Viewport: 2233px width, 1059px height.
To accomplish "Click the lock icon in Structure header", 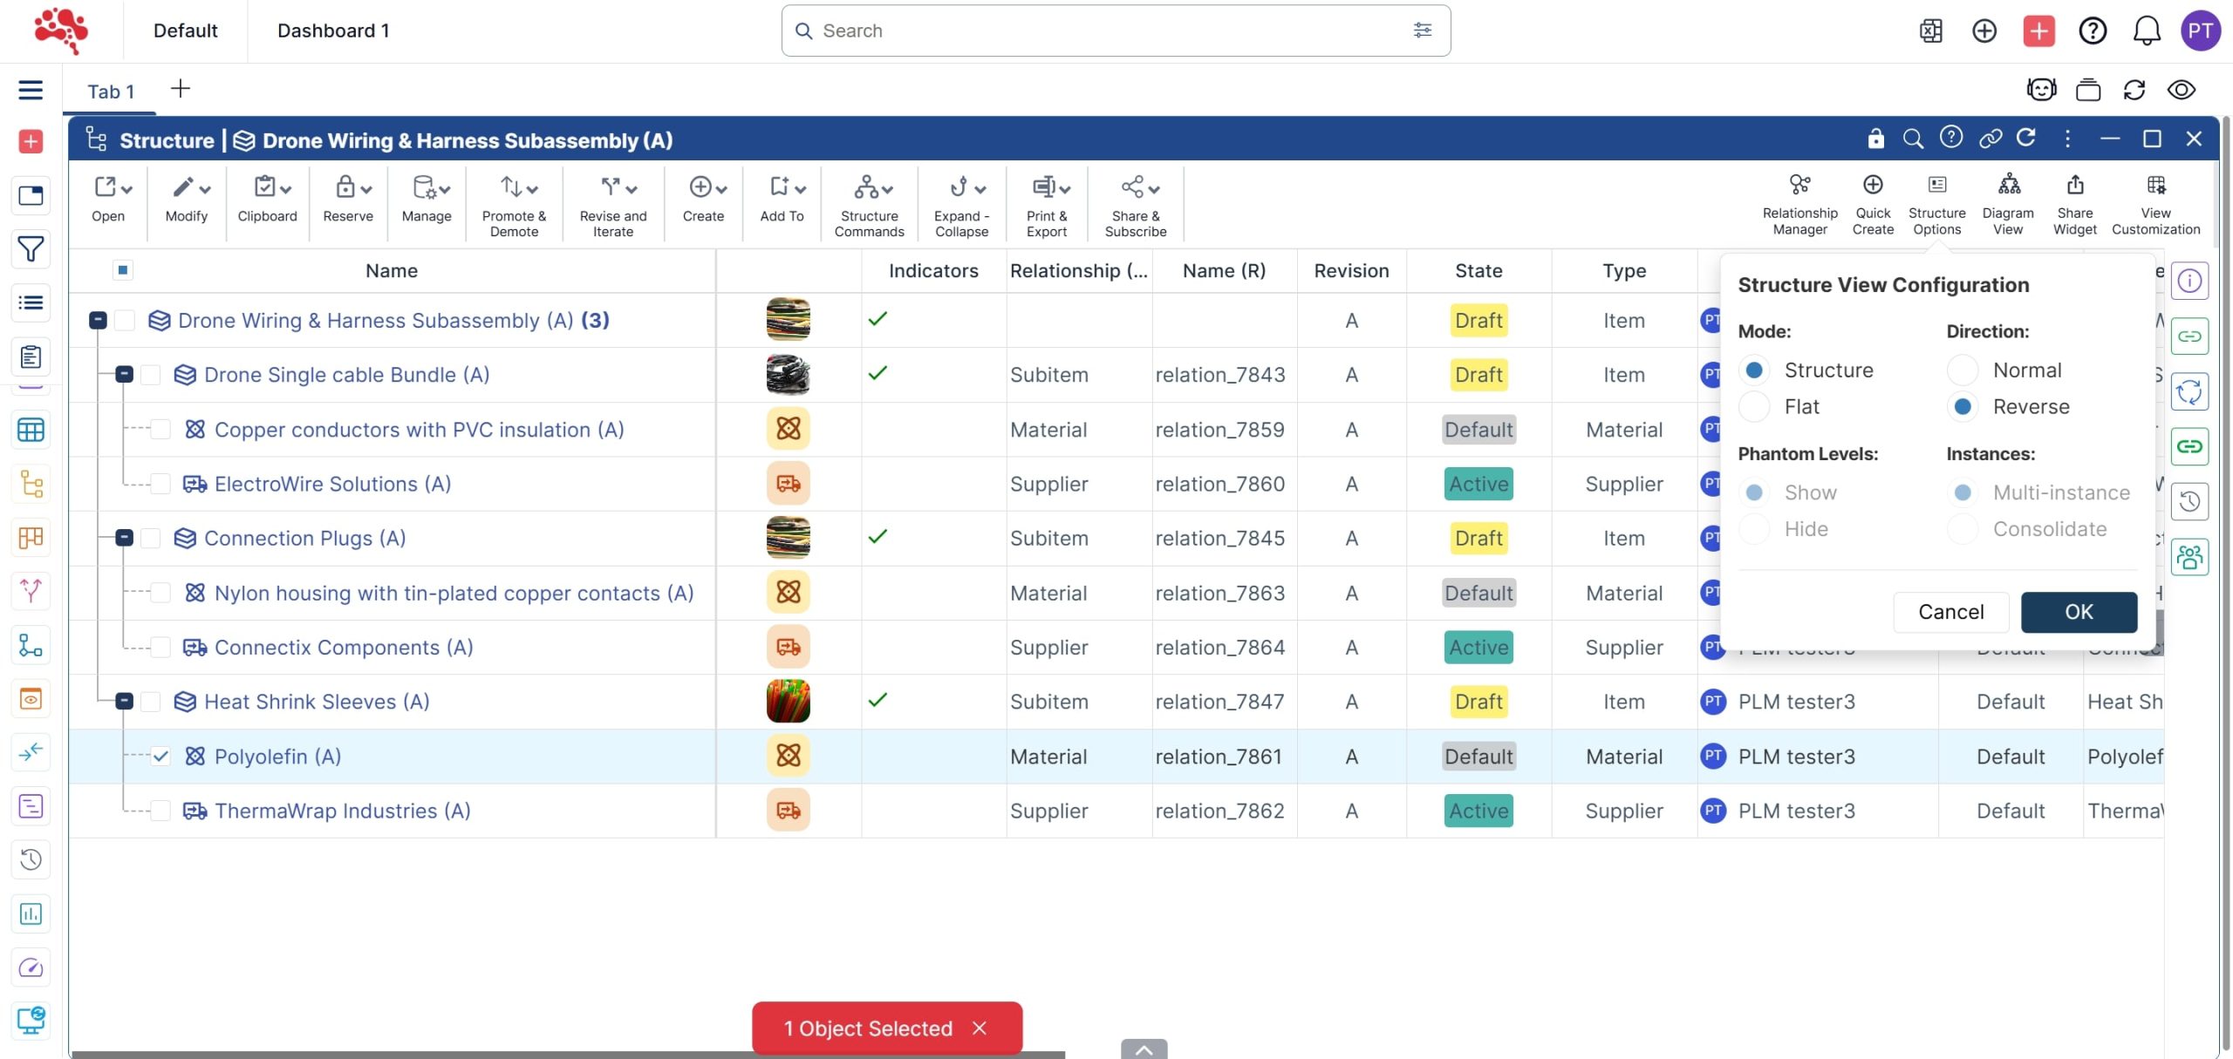I will (1875, 139).
